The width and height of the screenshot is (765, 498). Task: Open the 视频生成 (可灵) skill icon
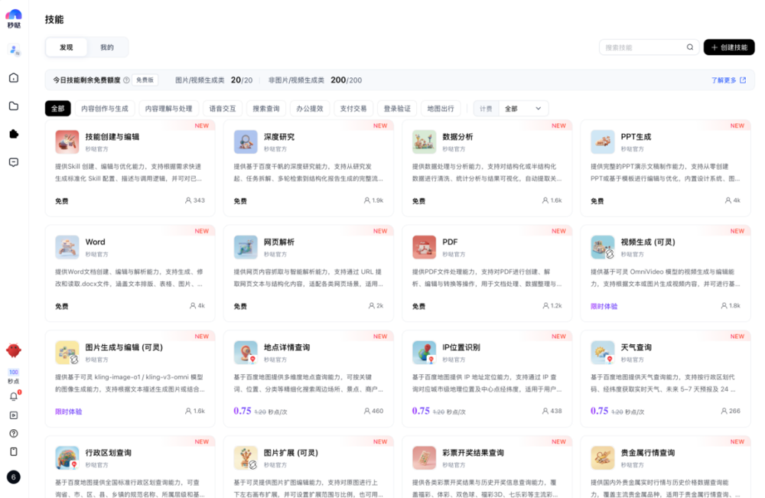click(x=603, y=247)
